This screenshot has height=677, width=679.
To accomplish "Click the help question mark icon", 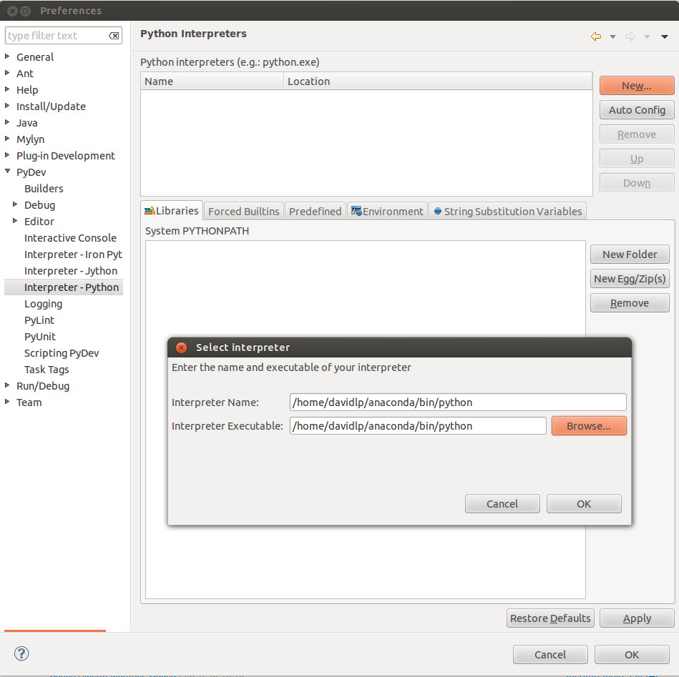I will (21, 653).
